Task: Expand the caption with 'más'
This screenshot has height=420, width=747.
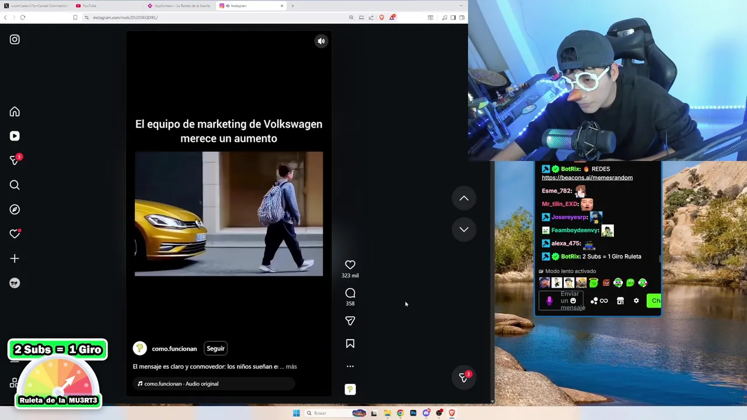Action: coord(291,366)
